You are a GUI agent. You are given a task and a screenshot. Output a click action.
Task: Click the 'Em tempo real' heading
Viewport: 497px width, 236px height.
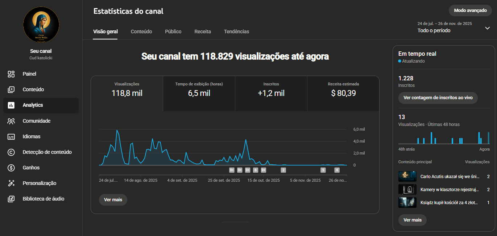tap(417, 54)
